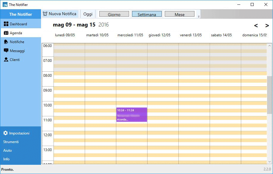Click the Oggi button
The height and width of the screenshot is (174, 273).
pyautogui.click(x=88, y=14)
